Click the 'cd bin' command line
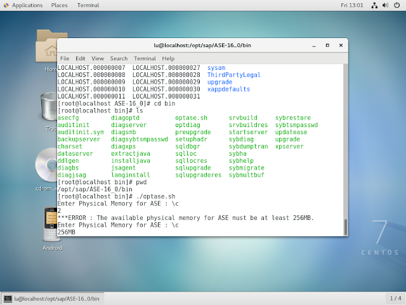The height and width of the screenshot is (305, 406). pos(116,104)
